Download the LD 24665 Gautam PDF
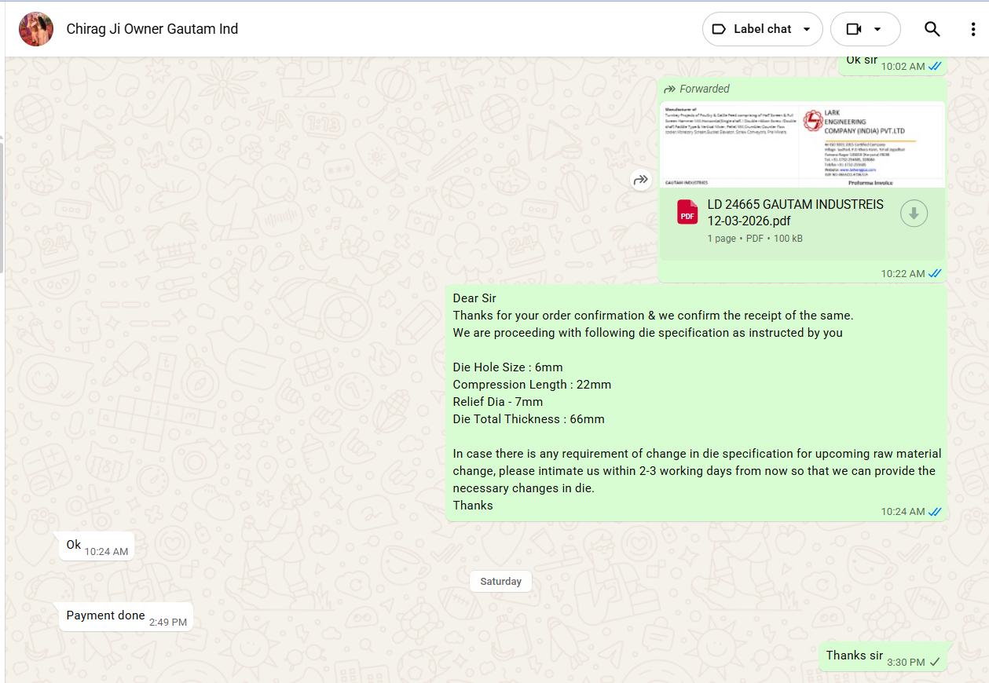This screenshot has width=989, height=683. 914,214
